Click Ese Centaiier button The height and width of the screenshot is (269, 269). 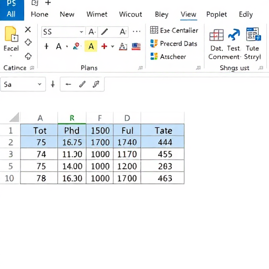point(174,30)
